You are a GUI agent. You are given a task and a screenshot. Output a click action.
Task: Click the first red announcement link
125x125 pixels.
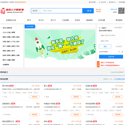point(107,62)
